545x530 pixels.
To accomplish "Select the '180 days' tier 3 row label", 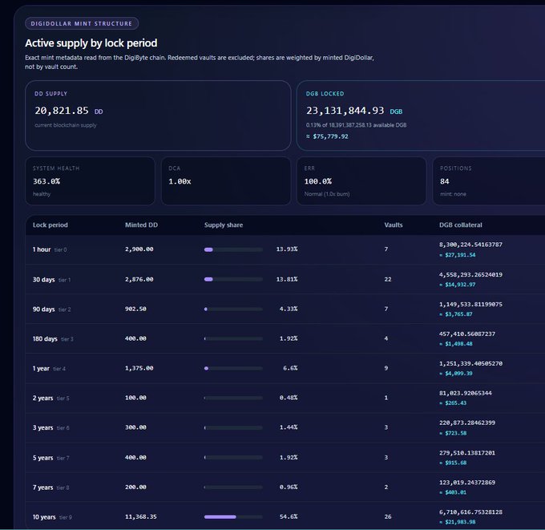I will coord(45,338).
